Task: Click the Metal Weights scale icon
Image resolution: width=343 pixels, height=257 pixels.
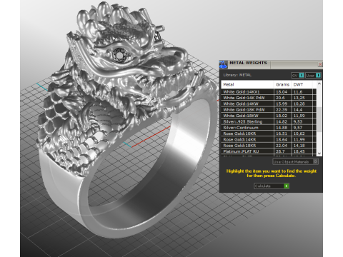Action: coord(223,64)
